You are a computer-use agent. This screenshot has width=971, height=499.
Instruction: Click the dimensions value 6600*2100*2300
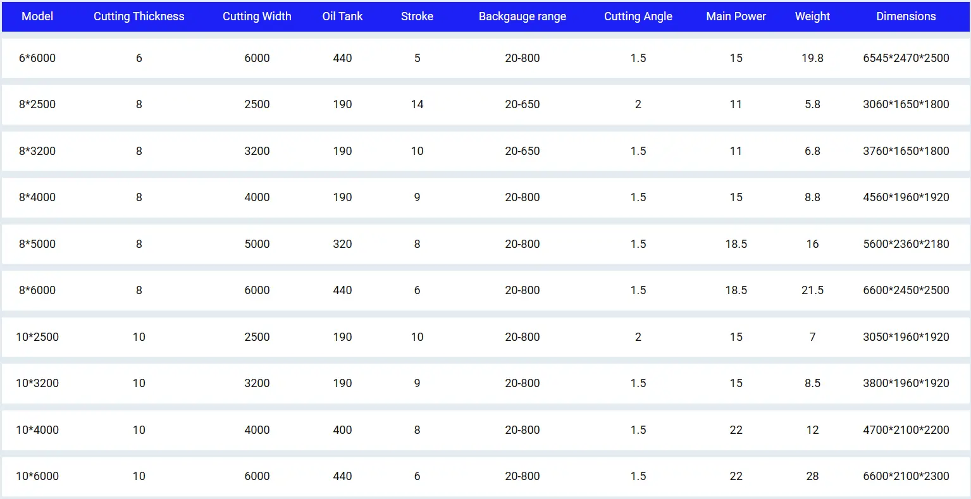click(x=906, y=476)
